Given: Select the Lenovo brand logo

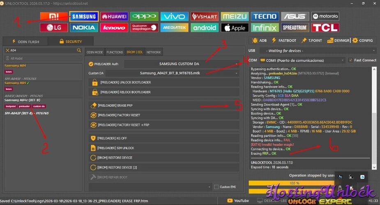Looking at the screenshot, I should (114, 27).
